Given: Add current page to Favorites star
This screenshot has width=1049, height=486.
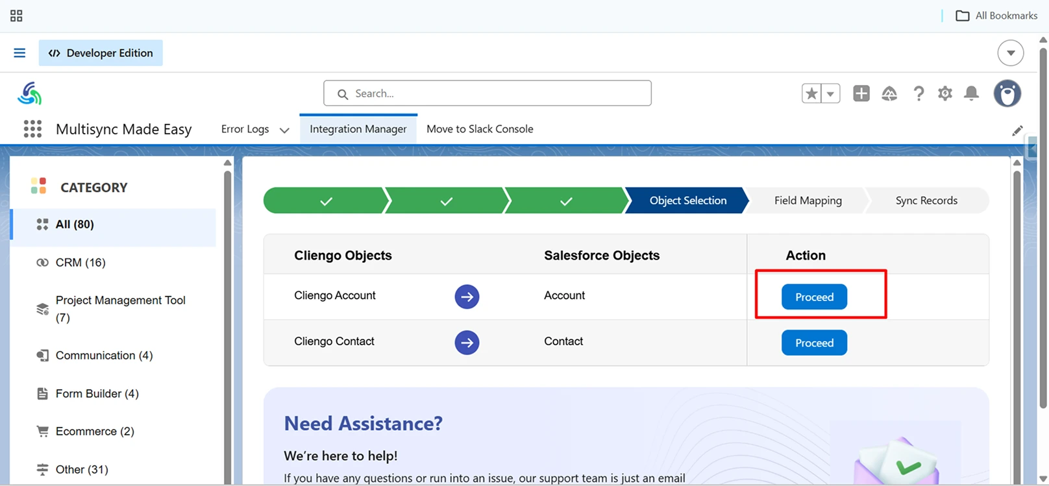Looking at the screenshot, I should [x=811, y=93].
